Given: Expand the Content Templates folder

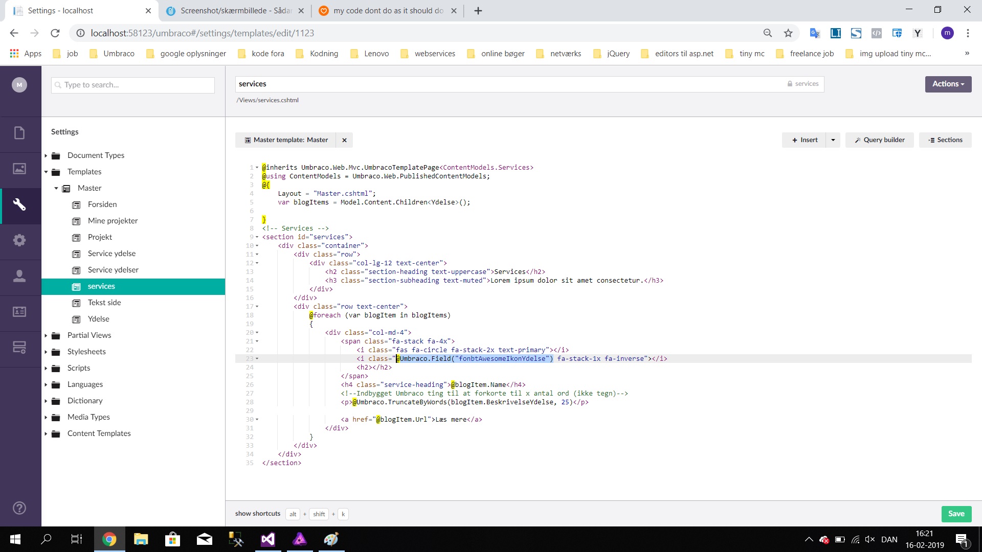Looking at the screenshot, I should click(x=46, y=433).
